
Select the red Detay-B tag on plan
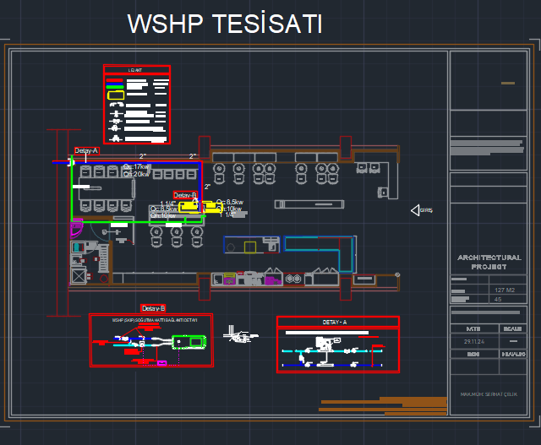(184, 195)
